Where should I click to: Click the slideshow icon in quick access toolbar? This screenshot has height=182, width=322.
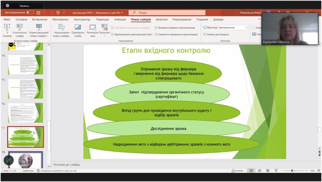pyautogui.click(x=58, y=13)
